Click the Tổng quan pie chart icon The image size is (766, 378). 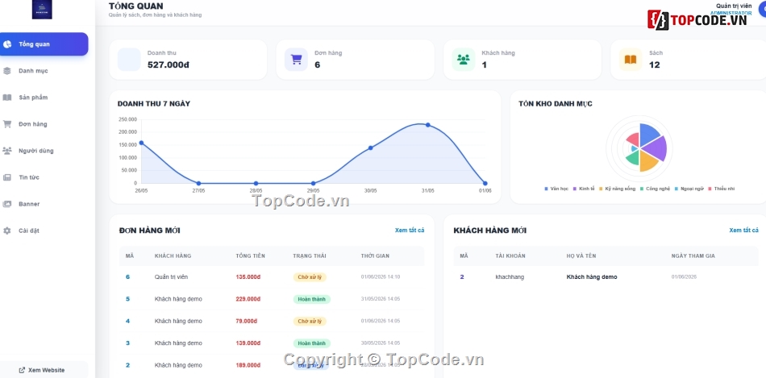pos(6,44)
